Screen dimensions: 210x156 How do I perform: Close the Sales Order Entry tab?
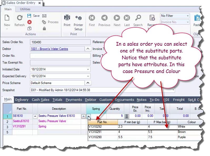point(39,3)
